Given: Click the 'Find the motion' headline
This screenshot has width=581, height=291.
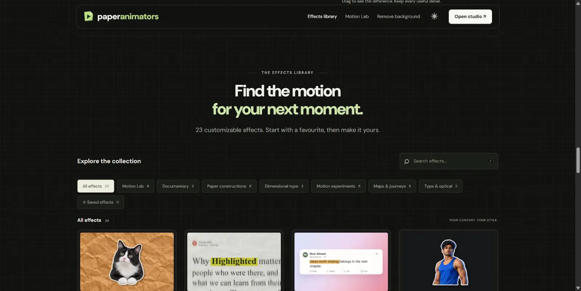Looking at the screenshot, I should (x=288, y=91).
